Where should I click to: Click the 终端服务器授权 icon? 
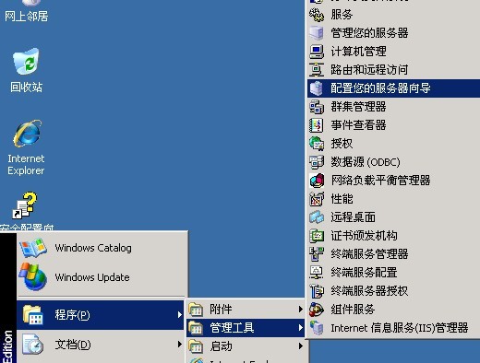coord(317,291)
